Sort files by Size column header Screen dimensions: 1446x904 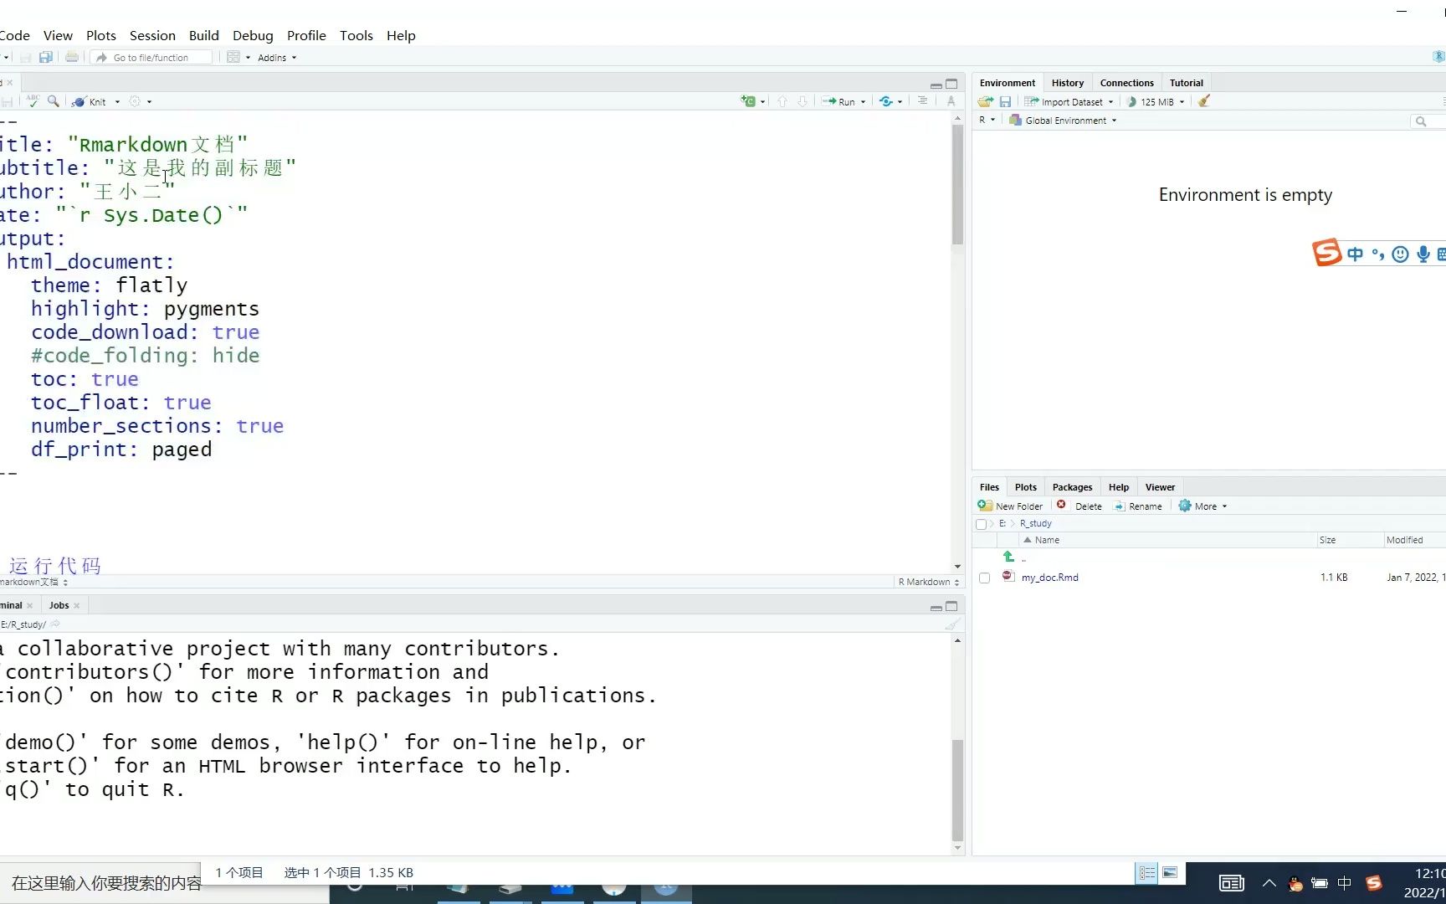click(1327, 540)
